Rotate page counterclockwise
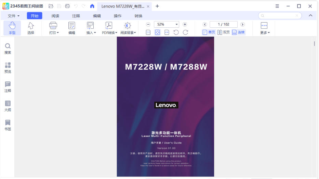319x179 pixels. click(x=176, y=32)
